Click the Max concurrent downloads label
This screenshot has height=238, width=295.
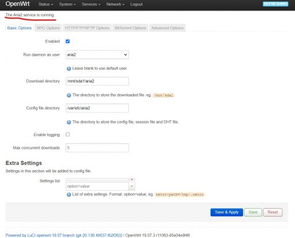(36, 148)
